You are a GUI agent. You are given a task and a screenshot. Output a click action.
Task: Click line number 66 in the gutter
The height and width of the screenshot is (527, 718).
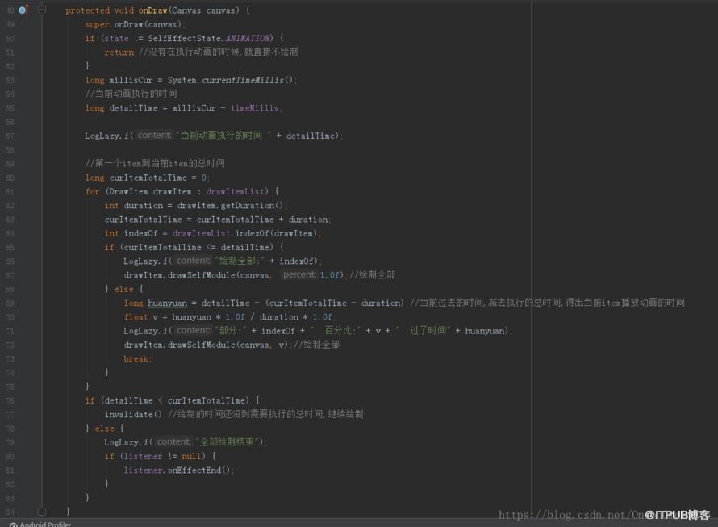click(x=10, y=261)
